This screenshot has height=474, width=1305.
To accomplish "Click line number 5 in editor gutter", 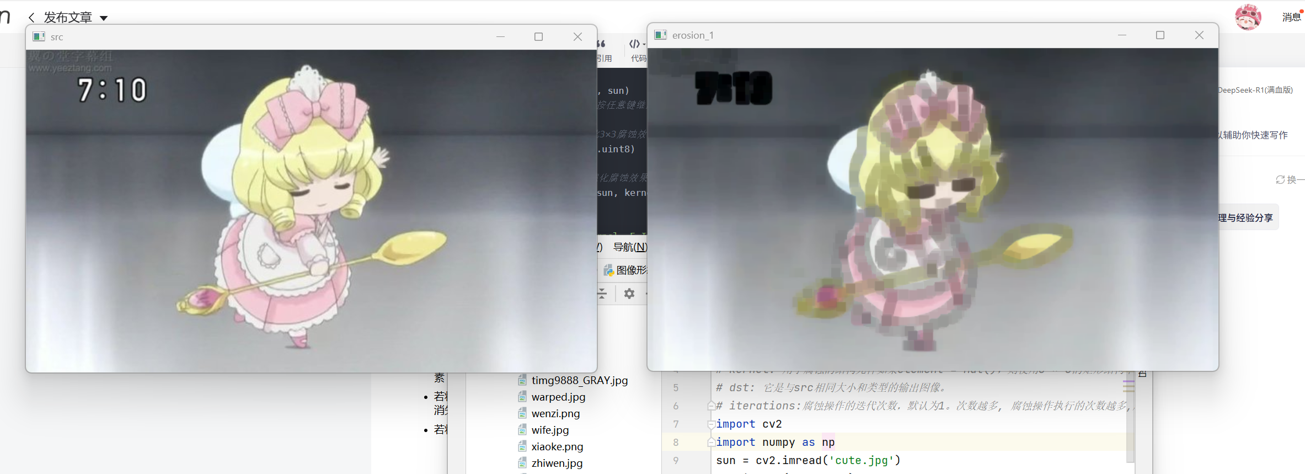I will (676, 388).
